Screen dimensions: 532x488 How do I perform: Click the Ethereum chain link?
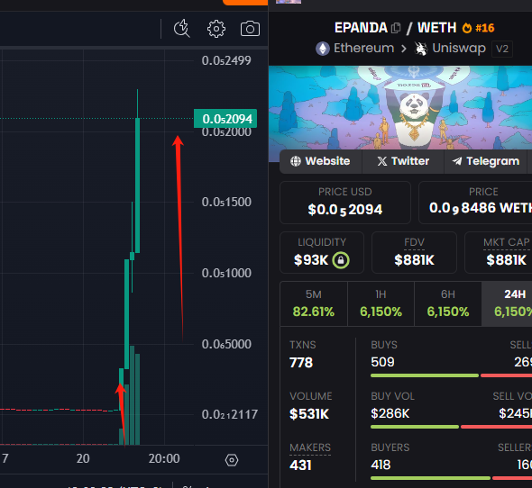pos(363,48)
